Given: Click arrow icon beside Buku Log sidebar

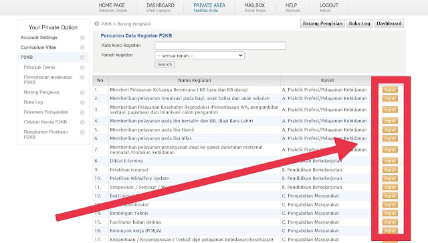Looking at the screenshot, I should [82, 102].
